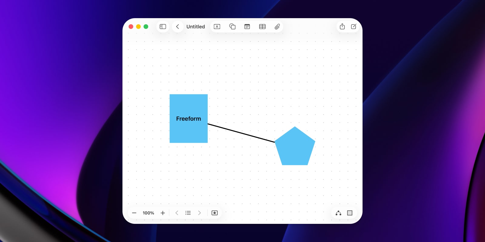Toggle the sidebar panel icon

click(x=163, y=27)
